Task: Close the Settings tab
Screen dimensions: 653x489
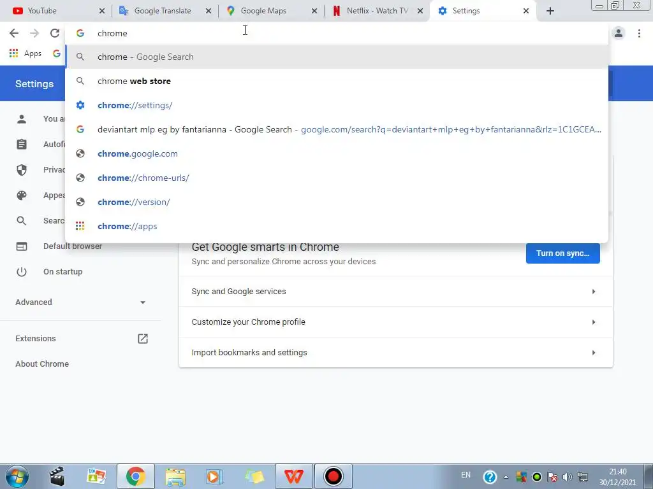Action: [526, 11]
